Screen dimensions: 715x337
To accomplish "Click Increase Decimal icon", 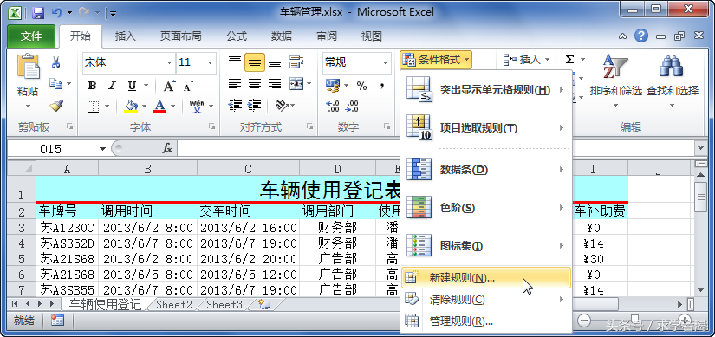I will [x=333, y=107].
